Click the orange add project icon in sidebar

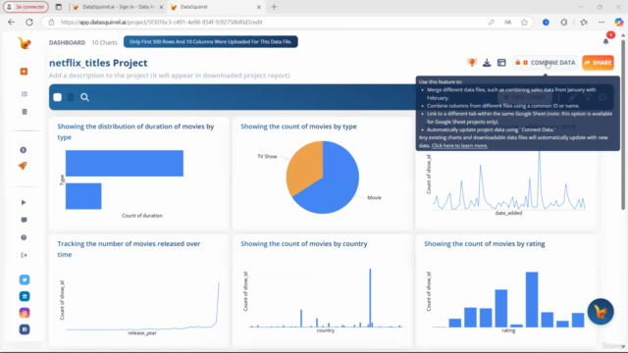coord(24,72)
